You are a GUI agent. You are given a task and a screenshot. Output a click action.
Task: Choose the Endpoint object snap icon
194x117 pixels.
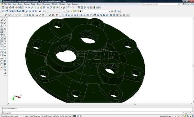(x=10, y=15)
